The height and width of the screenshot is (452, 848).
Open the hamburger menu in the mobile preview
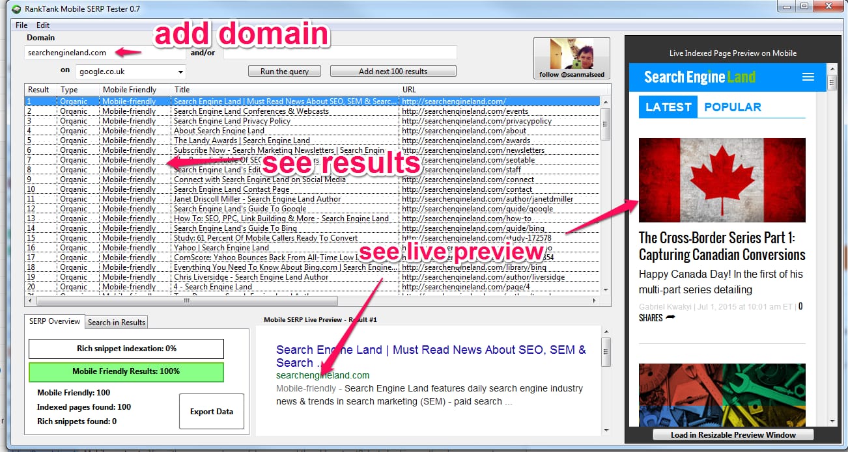(x=808, y=77)
